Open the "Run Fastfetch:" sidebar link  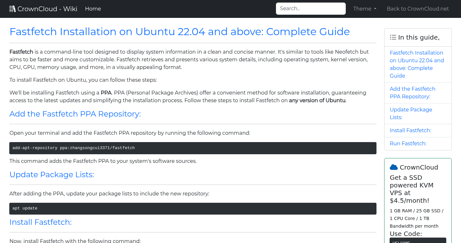[408, 143]
